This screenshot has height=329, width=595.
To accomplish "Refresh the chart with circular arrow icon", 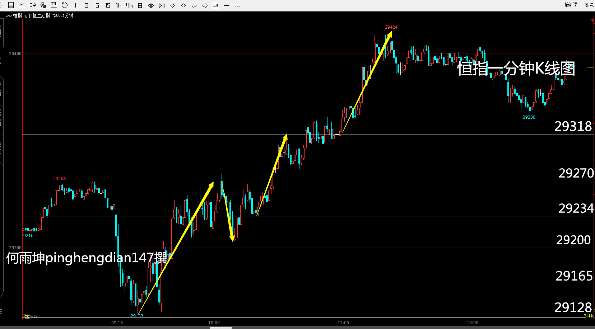I will click(x=65, y=5).
